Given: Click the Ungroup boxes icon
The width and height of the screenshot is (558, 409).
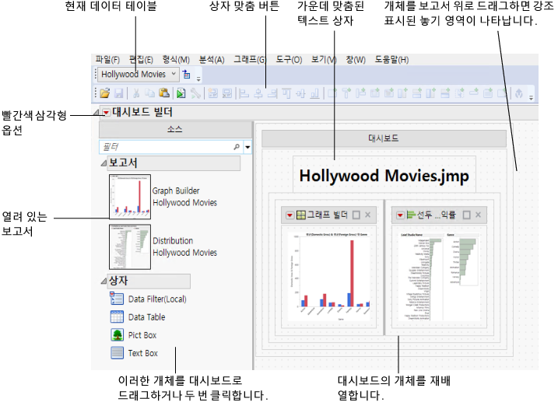Looking at the screenshot, I should point(226,93).
